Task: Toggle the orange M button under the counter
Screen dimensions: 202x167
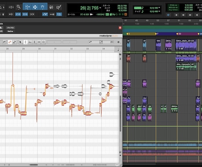Action: (x=126, y=15)
